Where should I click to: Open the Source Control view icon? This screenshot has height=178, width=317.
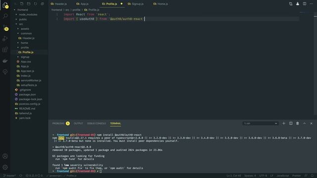tap(5, 28)
